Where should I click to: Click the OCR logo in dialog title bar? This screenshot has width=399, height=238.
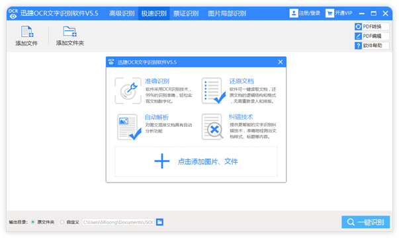(x=111, y=61)
